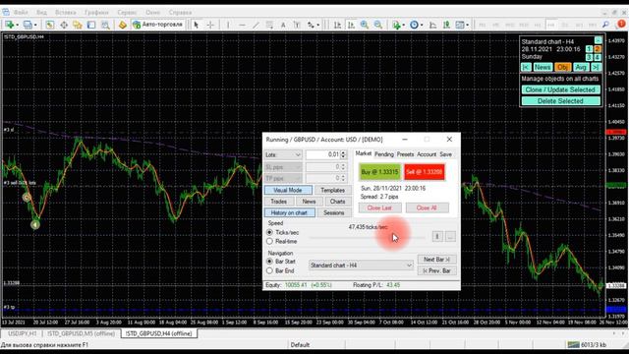Toggle the History on chart button
The width and height of the screenshot is (629, 354).
289,212
